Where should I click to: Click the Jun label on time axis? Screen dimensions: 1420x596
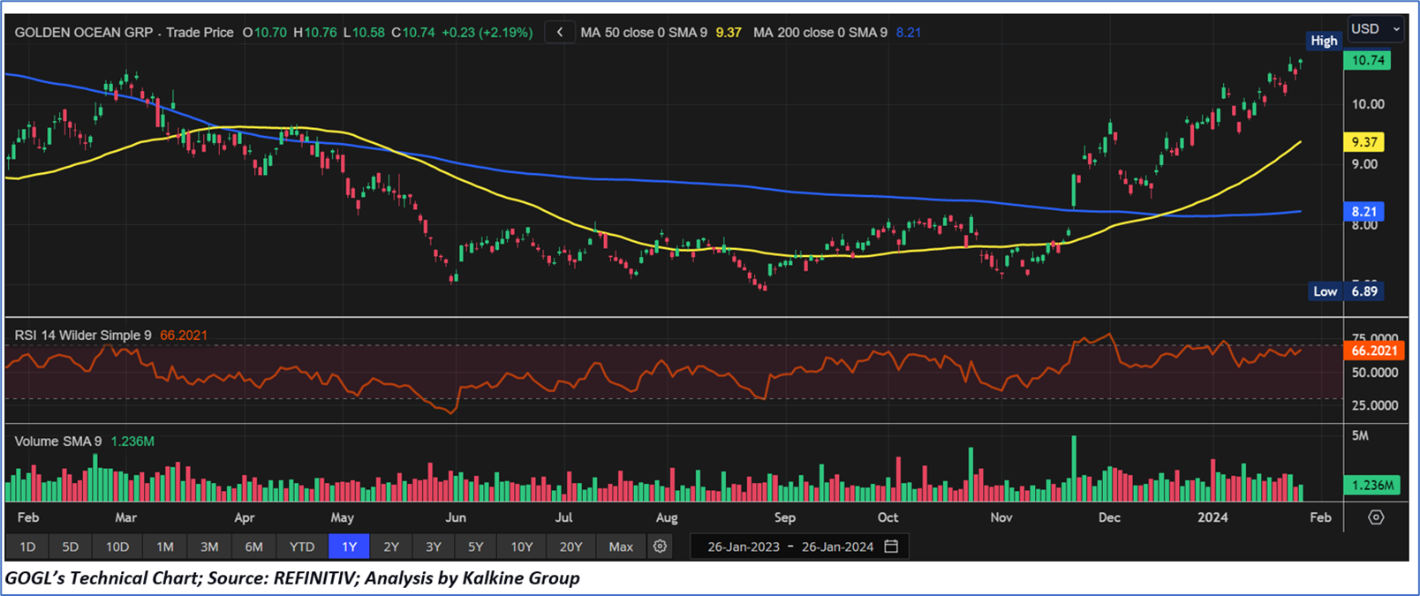[x=456, y=517]
